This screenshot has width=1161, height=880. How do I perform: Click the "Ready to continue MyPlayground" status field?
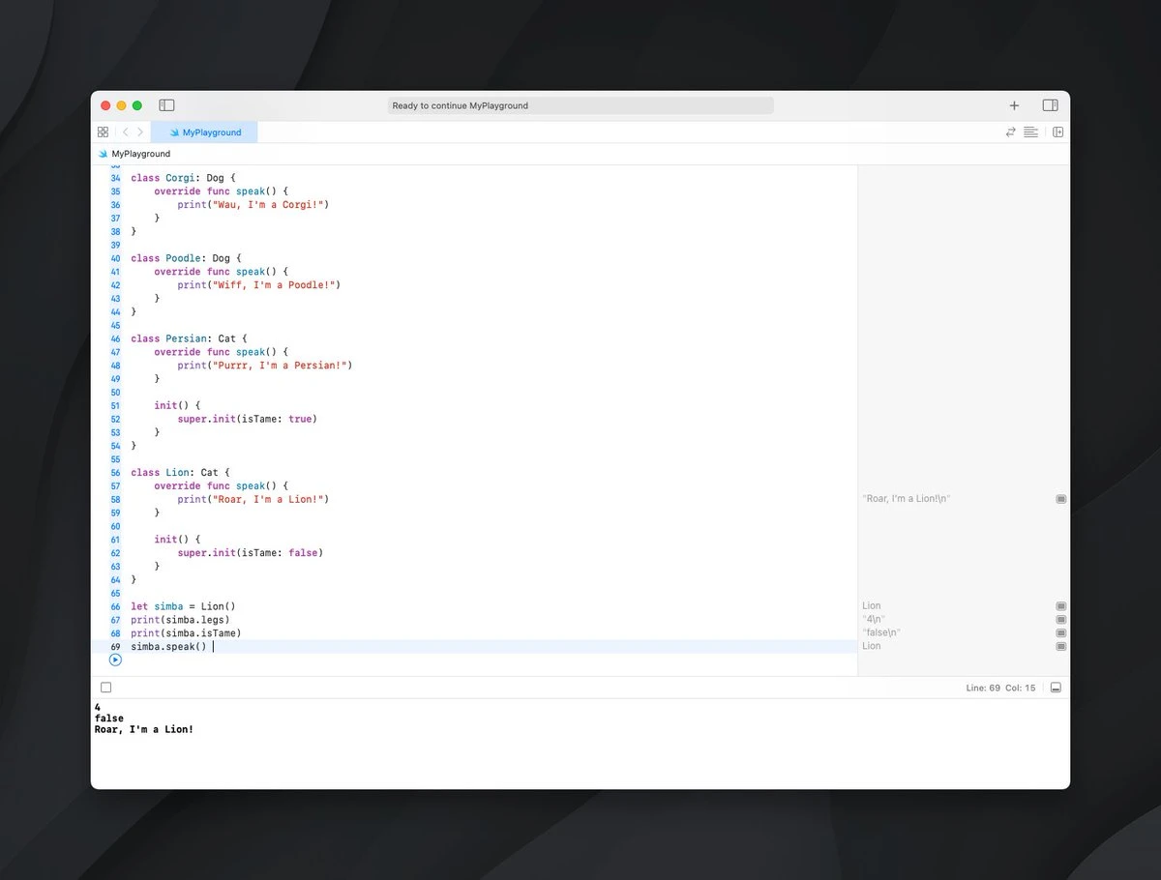(x=580, y=105)
